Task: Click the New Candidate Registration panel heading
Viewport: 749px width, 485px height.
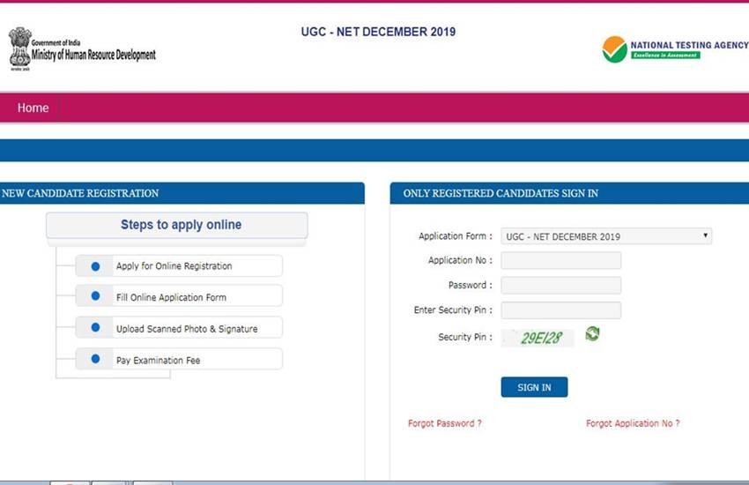Action: point(80,193)
